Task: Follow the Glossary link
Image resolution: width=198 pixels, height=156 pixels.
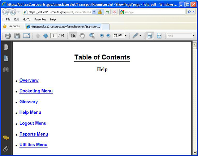Action: click(28, 102)
